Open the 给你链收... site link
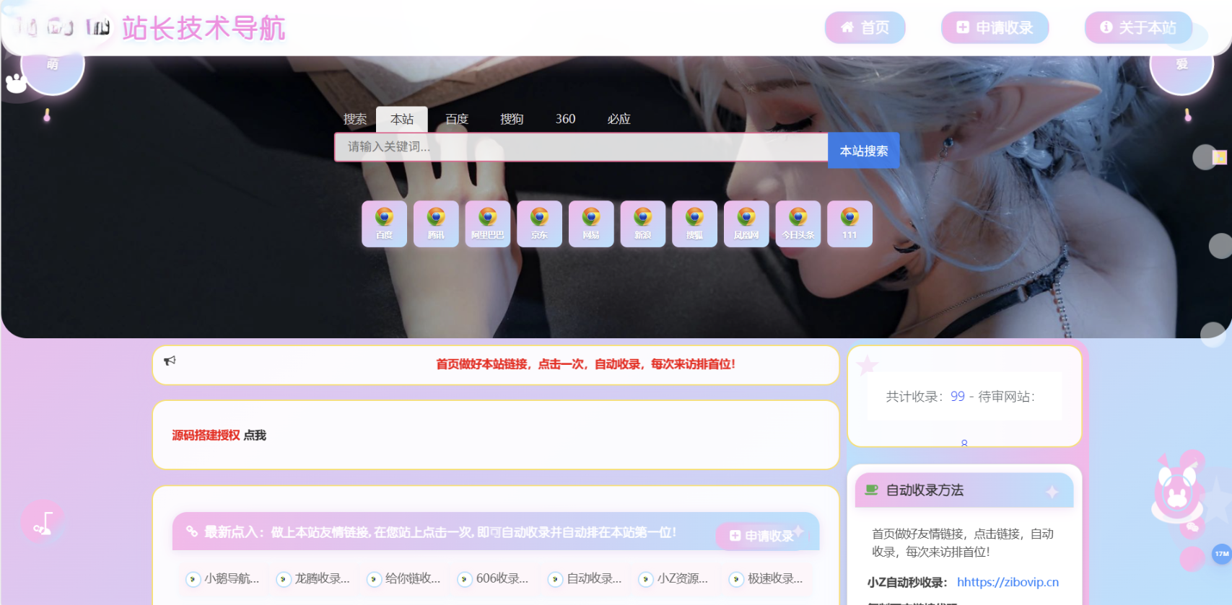Viewport: 1232px width, 605px height. click(x=404, y=578)
